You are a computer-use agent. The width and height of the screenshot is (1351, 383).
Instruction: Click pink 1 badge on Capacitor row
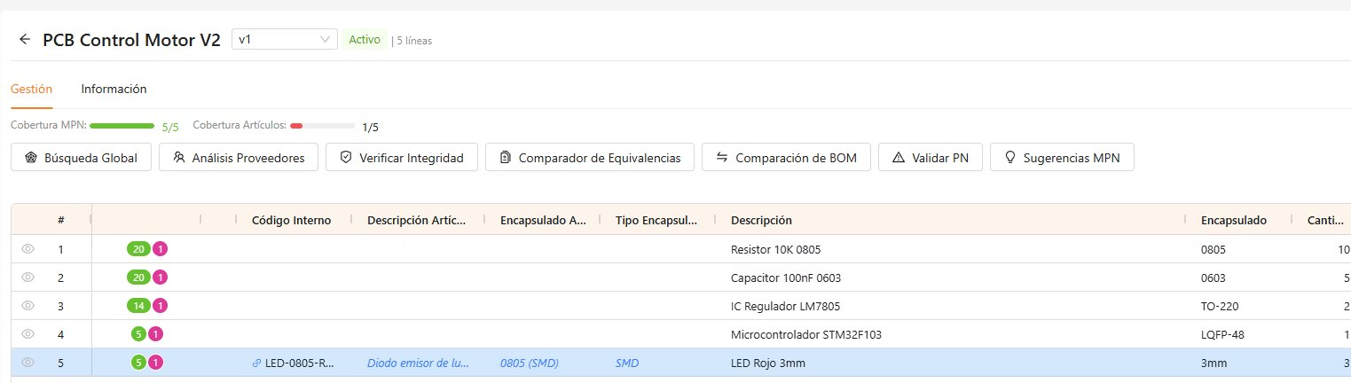pos(161,277)
